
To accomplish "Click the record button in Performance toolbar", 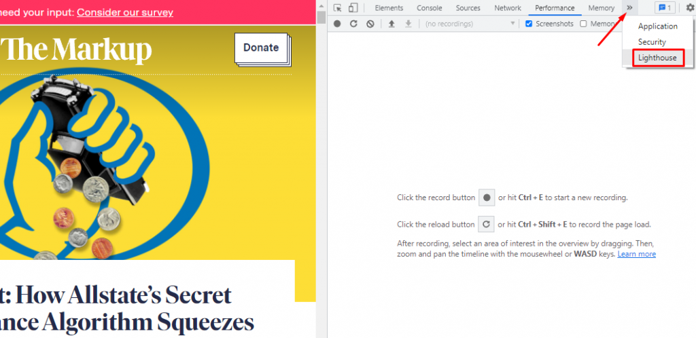I will point(337,24).
